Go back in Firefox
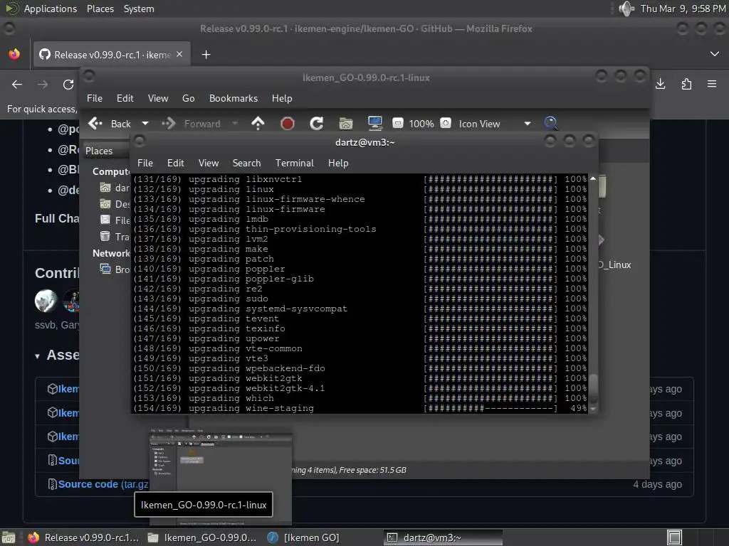The image size is (729, 546). [17, 84]
